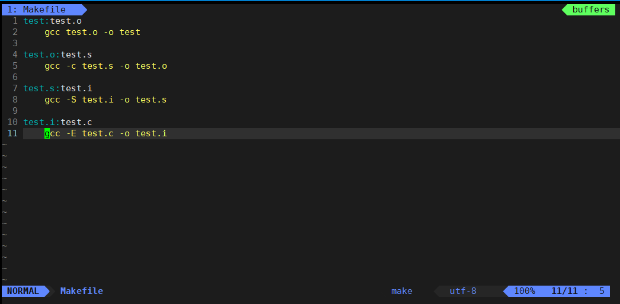Click the target "test.o:" on line 4
The width and height of the screenshot is (620, 304).
coord(42,55)
